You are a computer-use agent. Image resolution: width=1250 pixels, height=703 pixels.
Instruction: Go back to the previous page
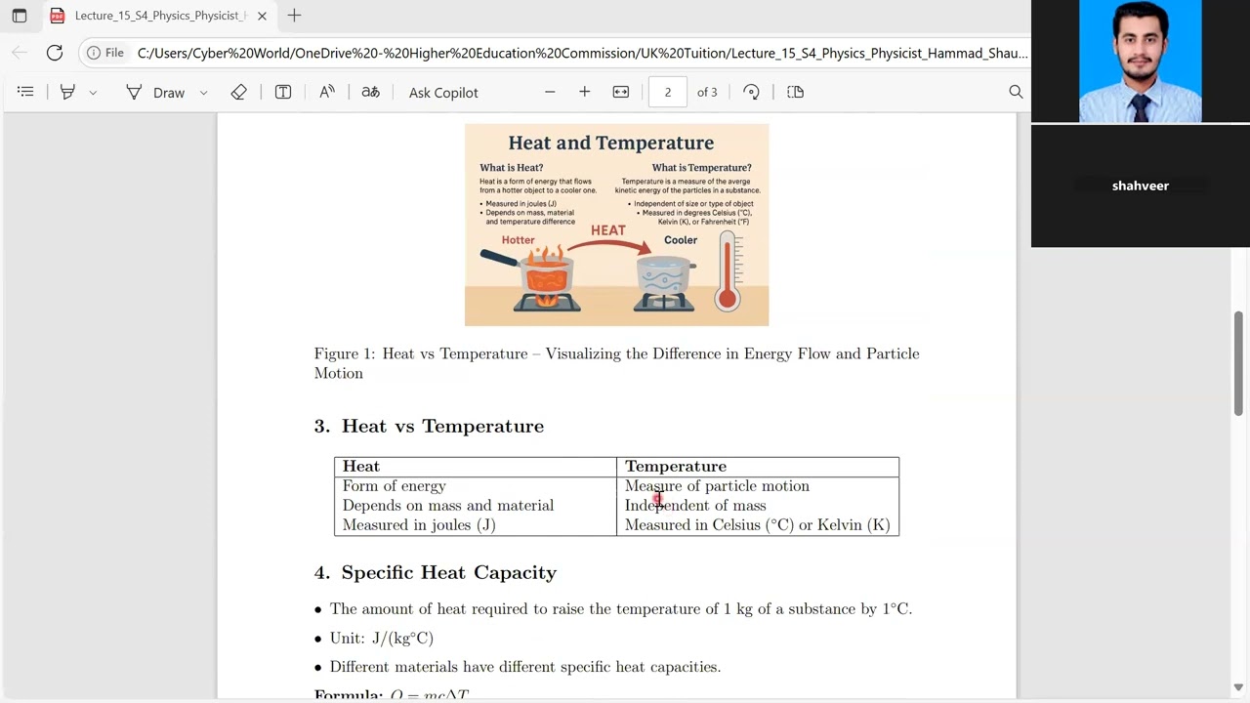(x=20, y=53)
